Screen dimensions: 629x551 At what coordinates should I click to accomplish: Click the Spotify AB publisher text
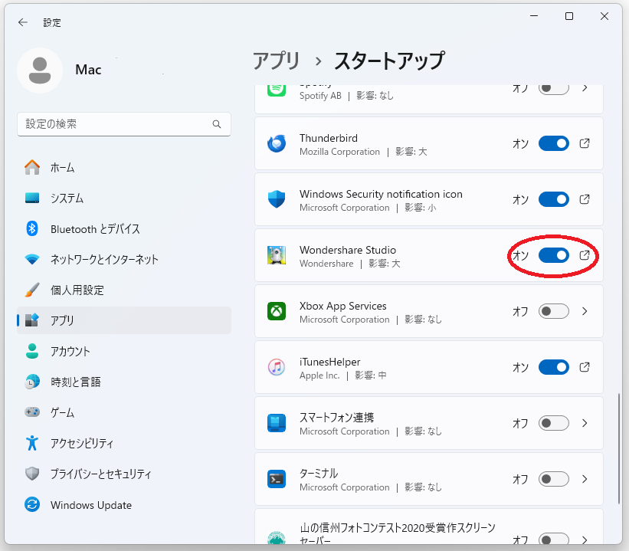[320, 96]
